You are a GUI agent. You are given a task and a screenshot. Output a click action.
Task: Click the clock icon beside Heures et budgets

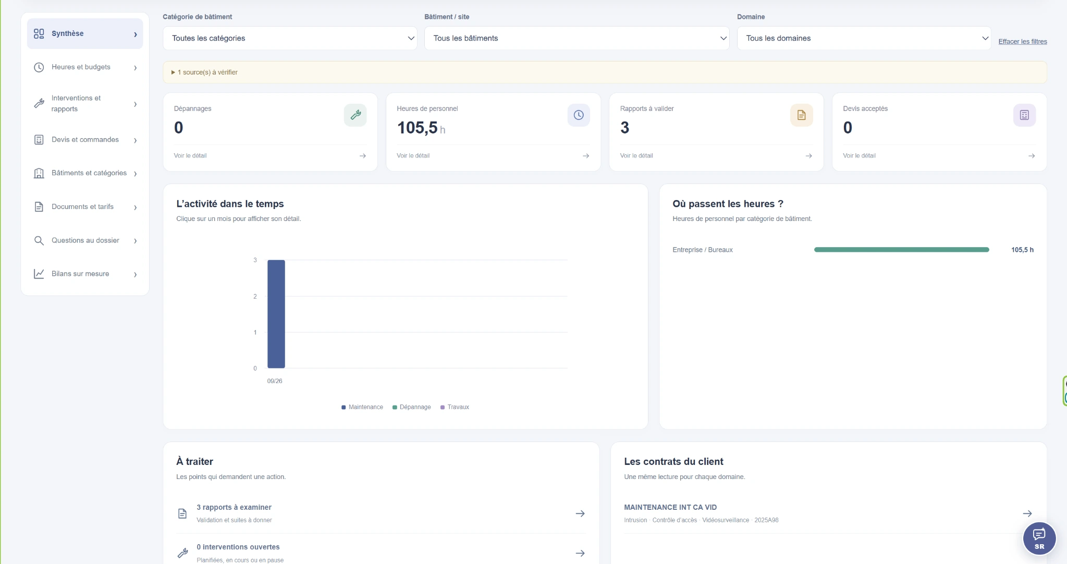pyautogui.click(x=39, y=67)
